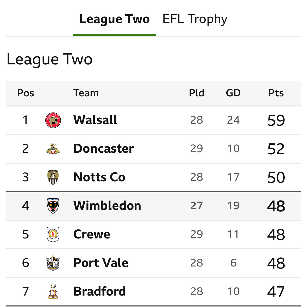Click the Doncaster team name

[x=103, y=149]
